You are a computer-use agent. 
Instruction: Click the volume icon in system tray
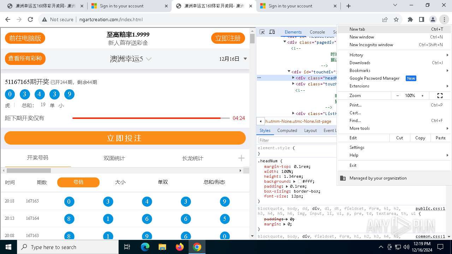click(x=406, y=247)
